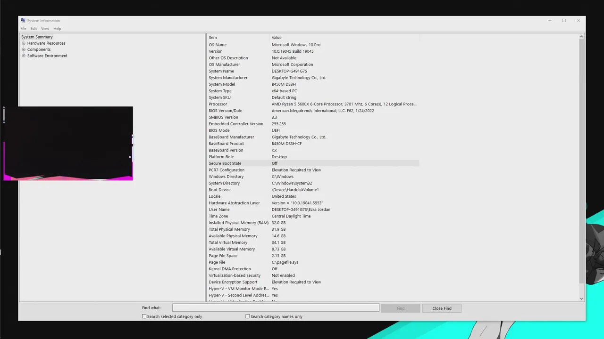
Task: Click the System Information title bar icon
Action: tap(23, 20)
